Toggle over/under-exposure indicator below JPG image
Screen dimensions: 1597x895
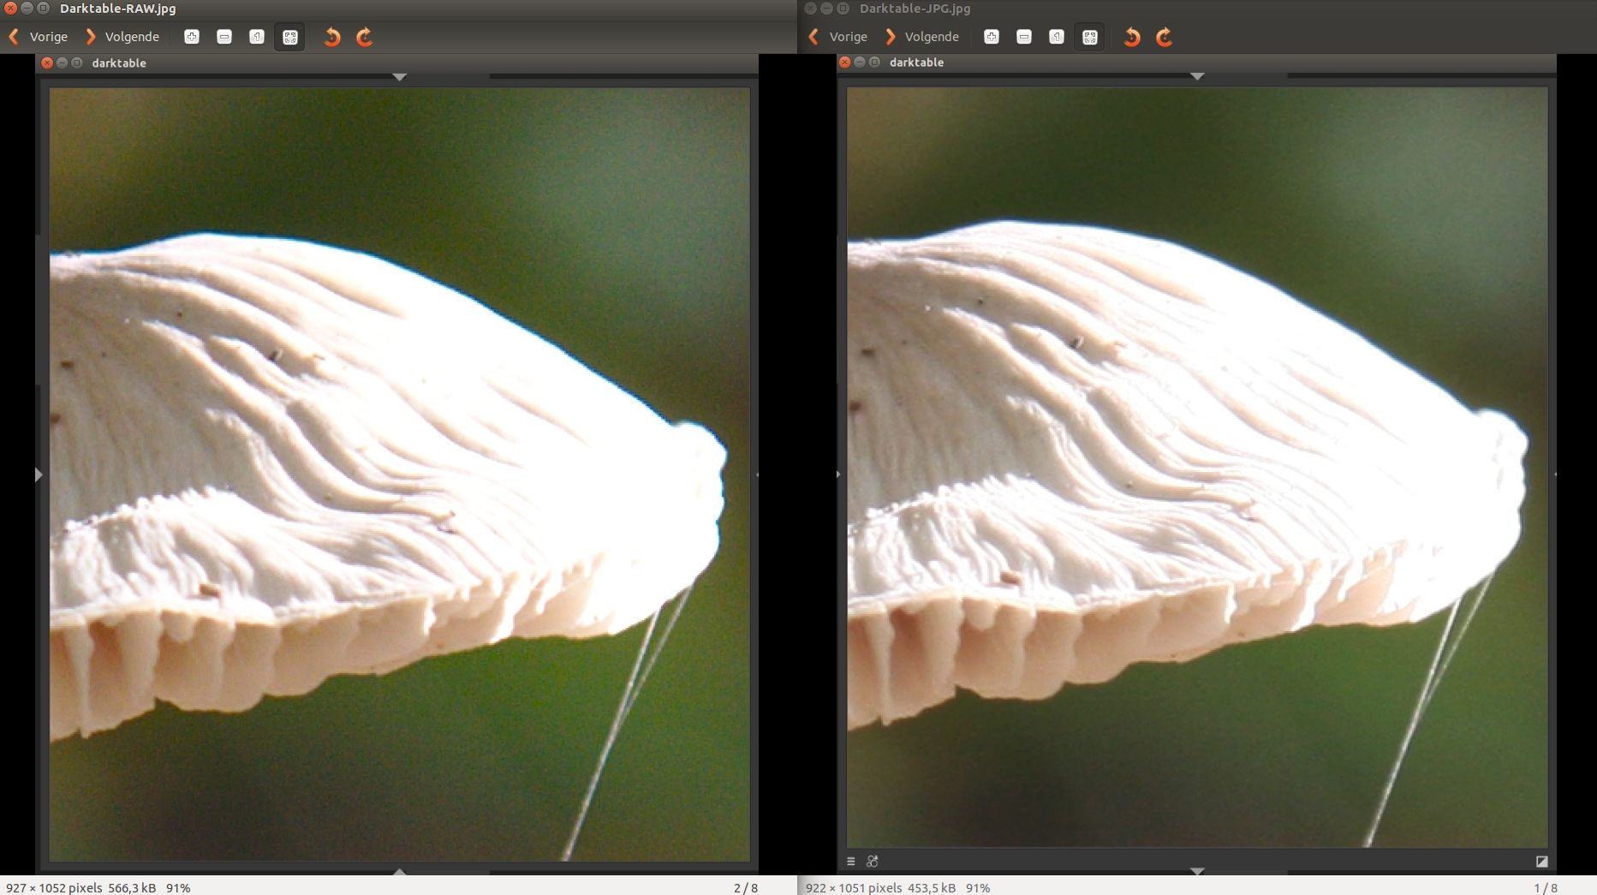[x=1541, y=862]
